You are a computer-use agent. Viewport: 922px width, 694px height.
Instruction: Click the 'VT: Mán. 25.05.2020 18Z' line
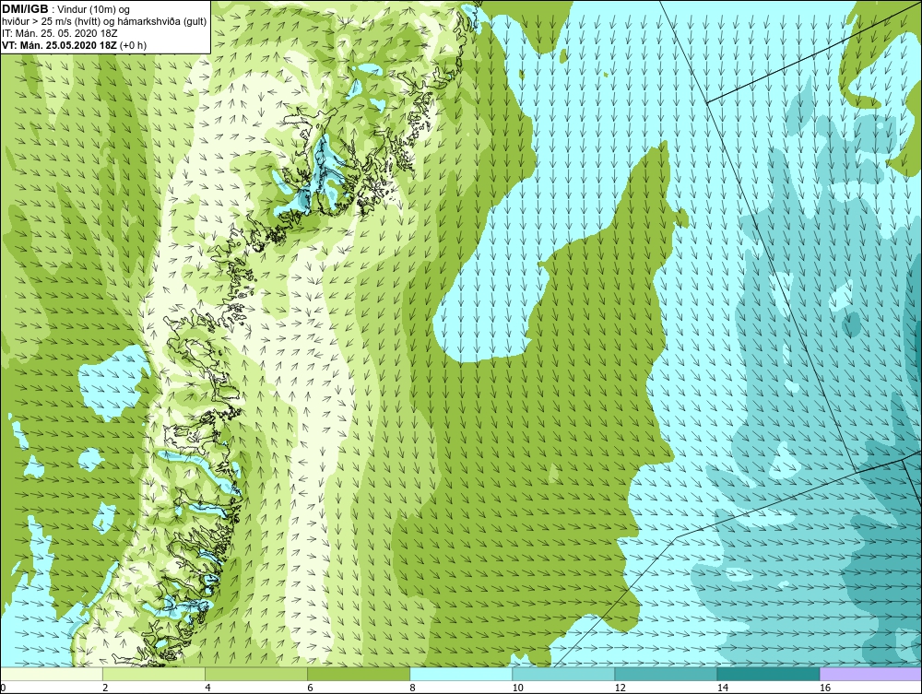pyautogui.click(x=75, y=45)
